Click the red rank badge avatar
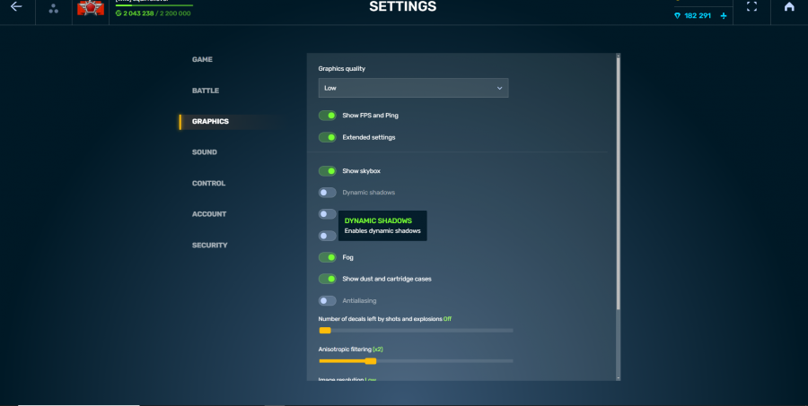808x406 pixels. (91, 8)
